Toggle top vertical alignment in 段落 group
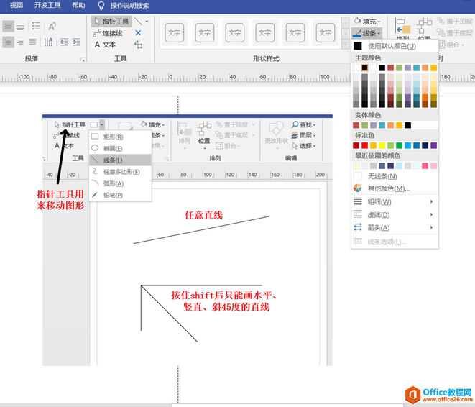Image resolution: width=475 pixels, height=407 pixels. [x=7, y=27]
